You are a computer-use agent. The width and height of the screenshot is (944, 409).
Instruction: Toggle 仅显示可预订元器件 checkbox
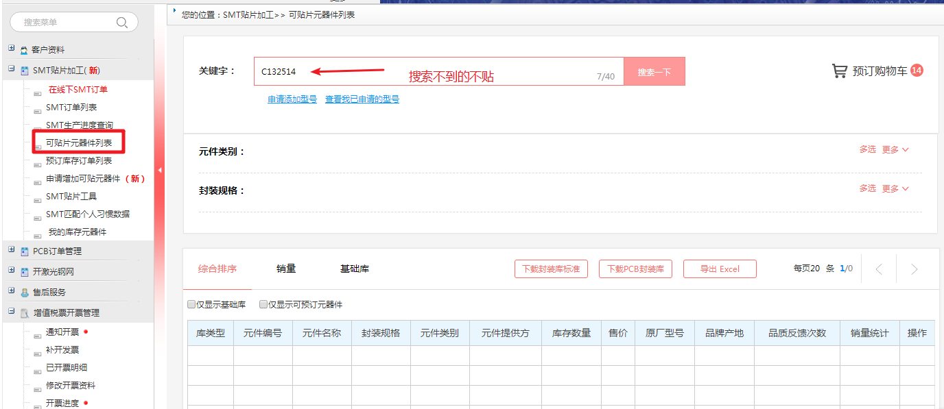coord(263,305)
